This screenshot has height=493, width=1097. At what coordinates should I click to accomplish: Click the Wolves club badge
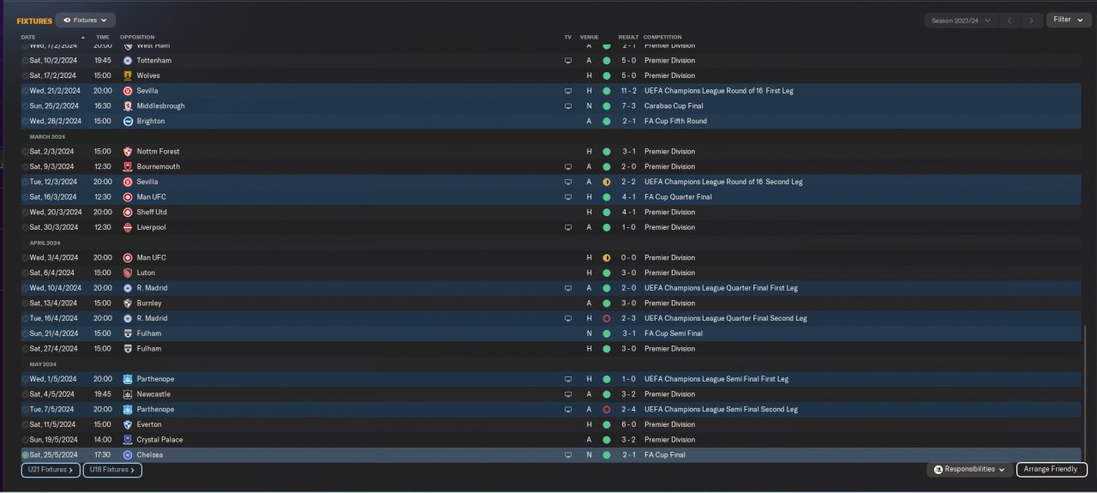click(128, 75)
